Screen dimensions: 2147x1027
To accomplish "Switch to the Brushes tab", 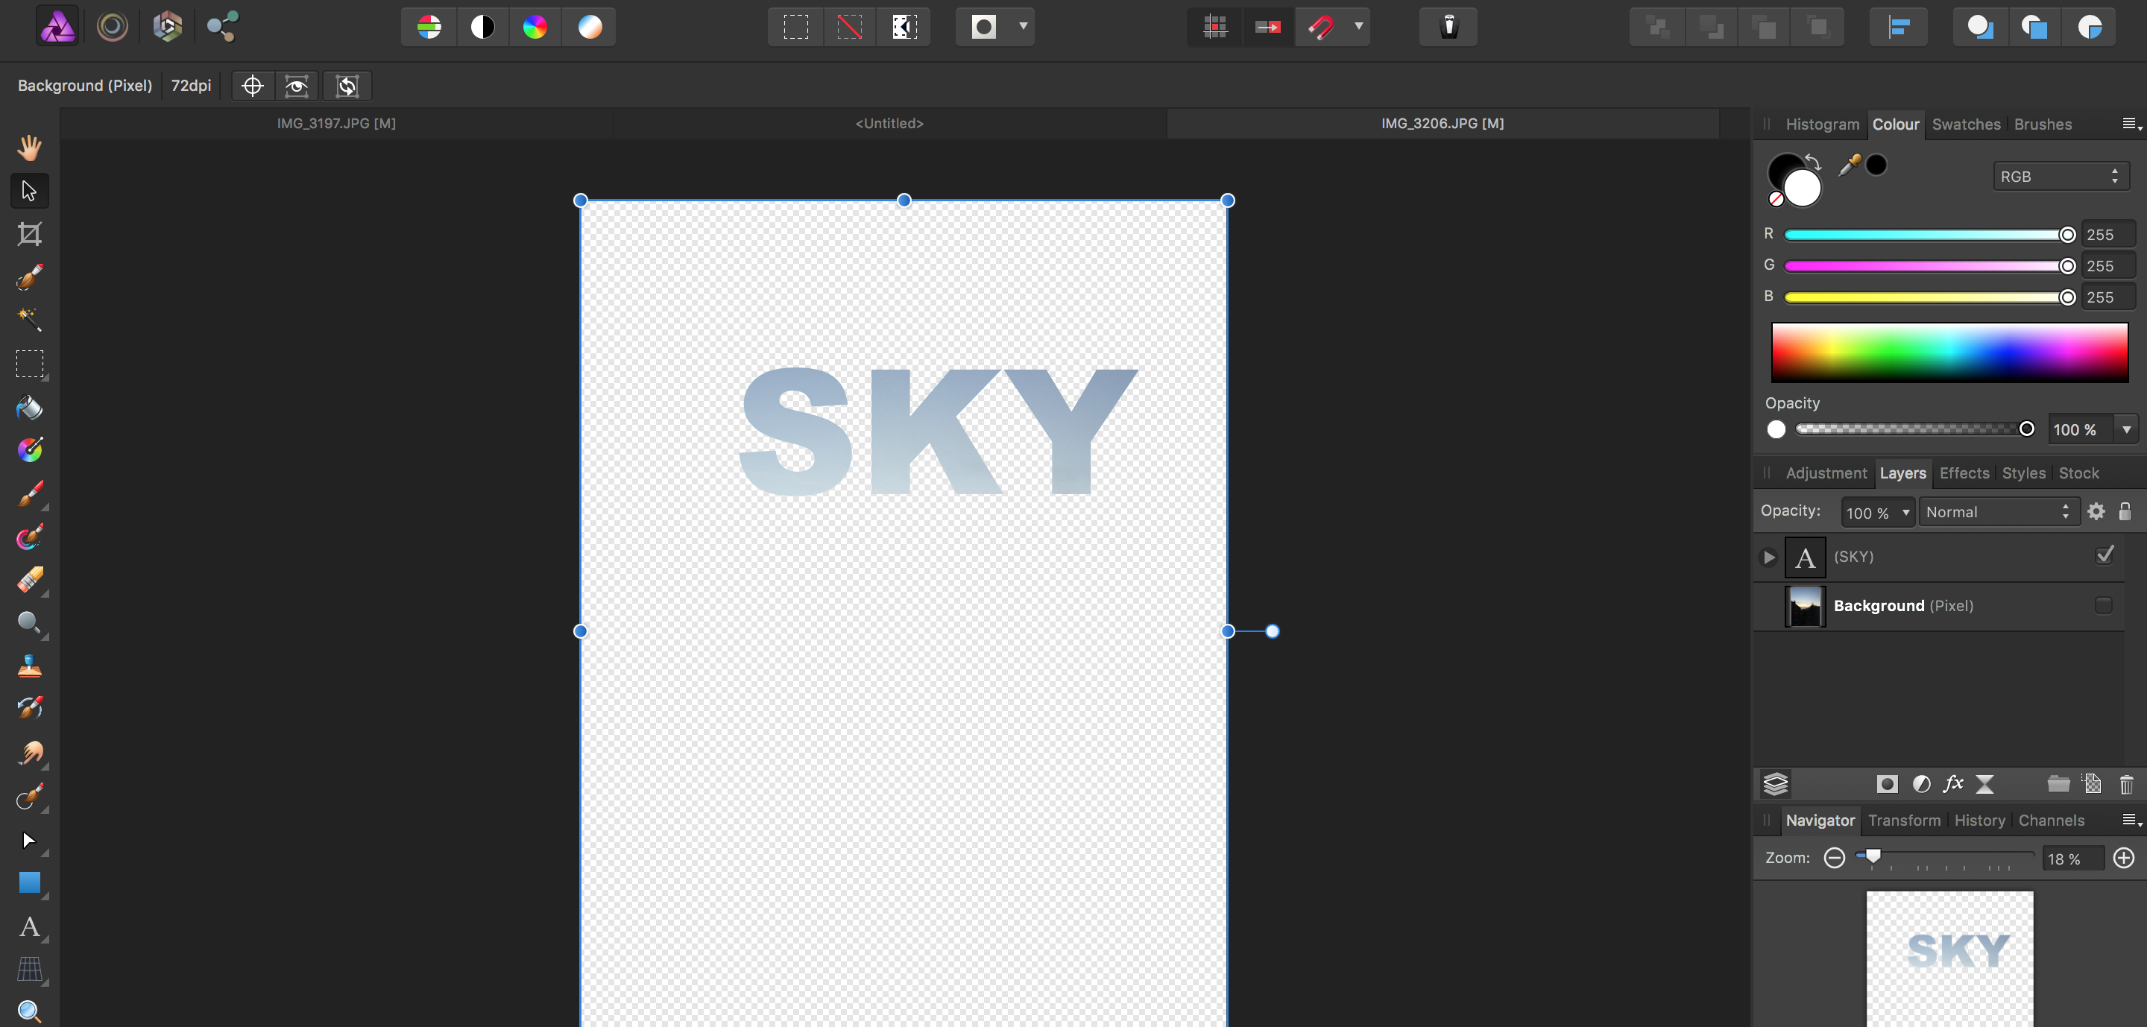I will pyautogui.click(x=2042, y=124).
